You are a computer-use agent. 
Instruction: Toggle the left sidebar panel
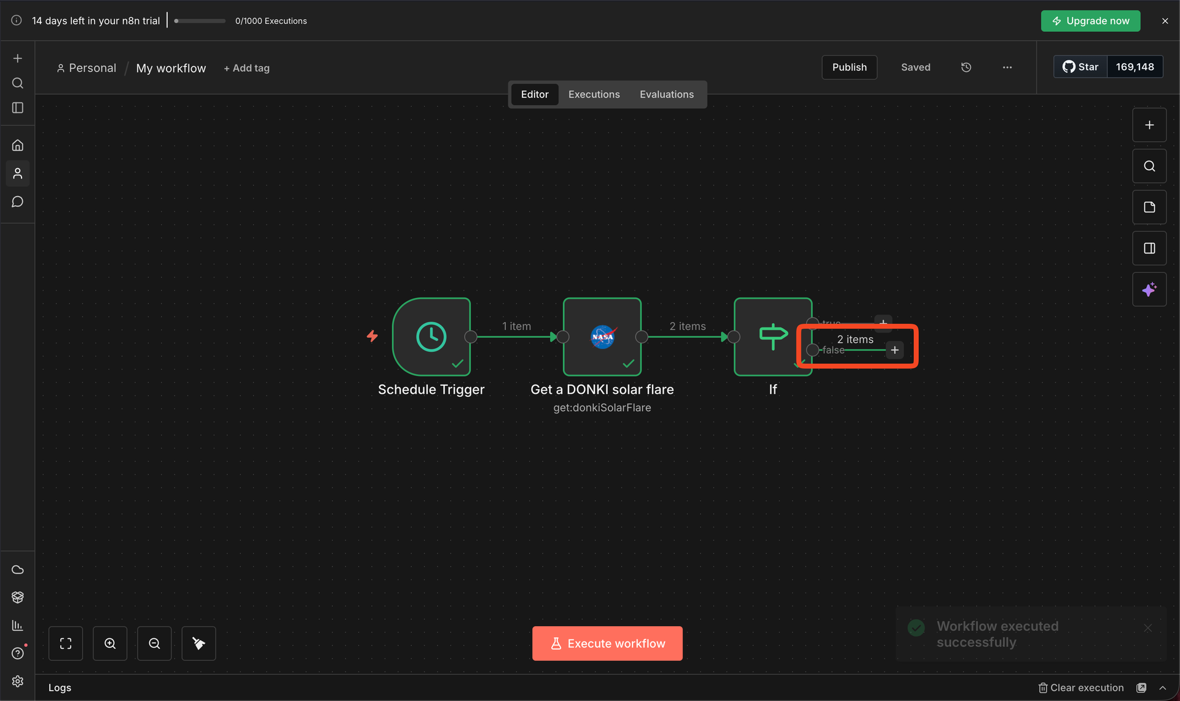click(x=18, y=108)
